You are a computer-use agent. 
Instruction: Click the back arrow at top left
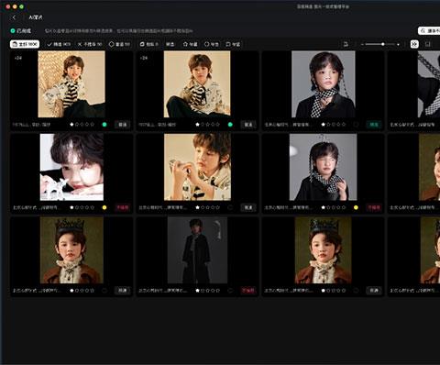click(x=14, y=17)
